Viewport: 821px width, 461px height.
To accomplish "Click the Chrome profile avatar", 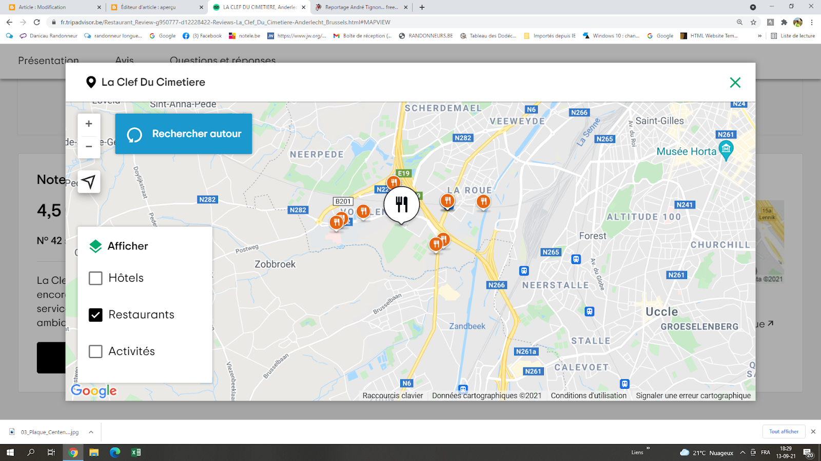I will 797,22.
